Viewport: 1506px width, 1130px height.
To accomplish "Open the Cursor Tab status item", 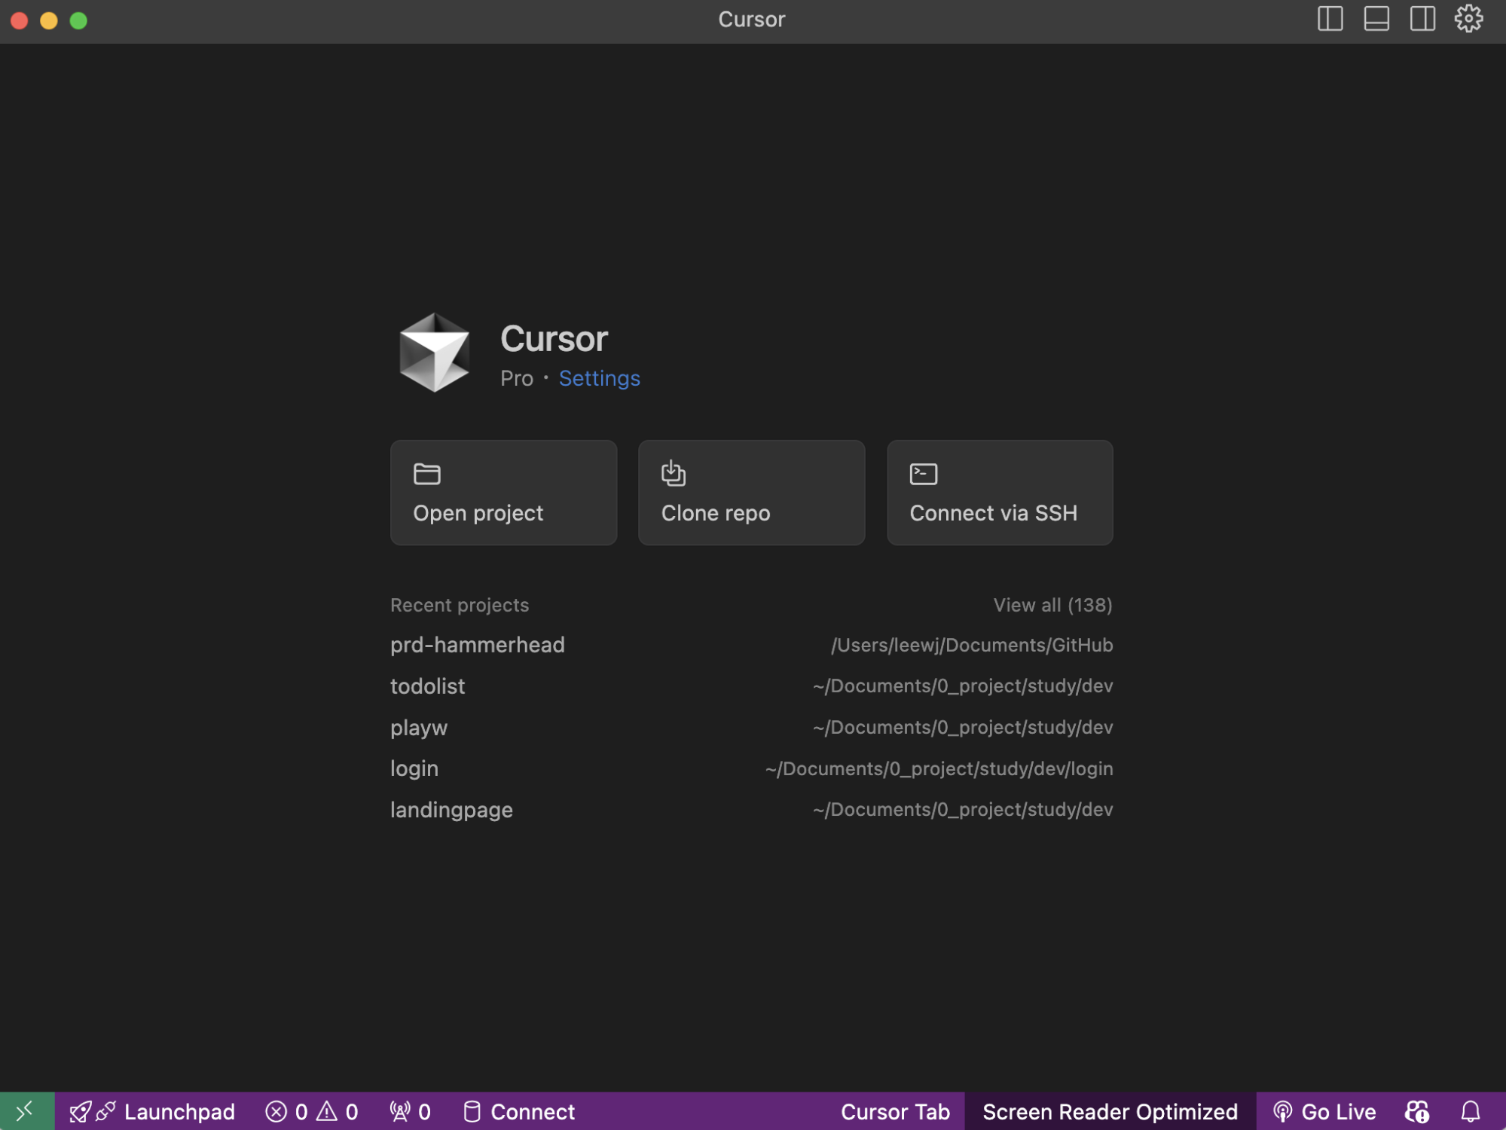I will 895,1112.
